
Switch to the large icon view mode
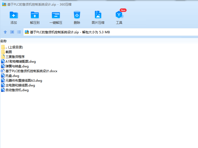click(x=12, y=32)
